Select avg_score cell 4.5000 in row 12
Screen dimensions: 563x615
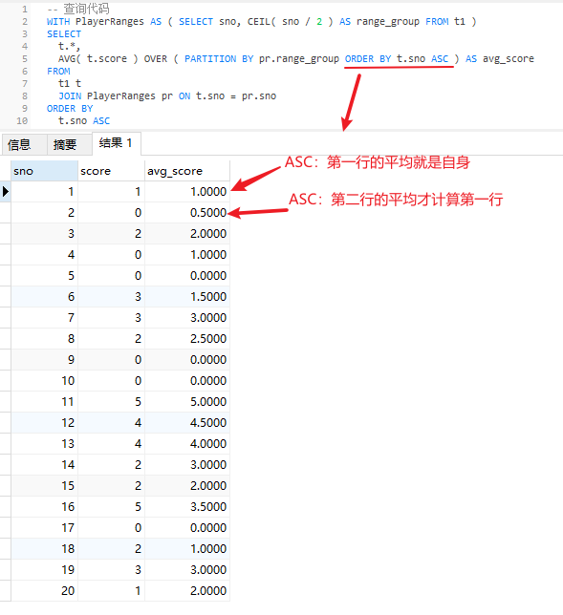tap(187, 423)
